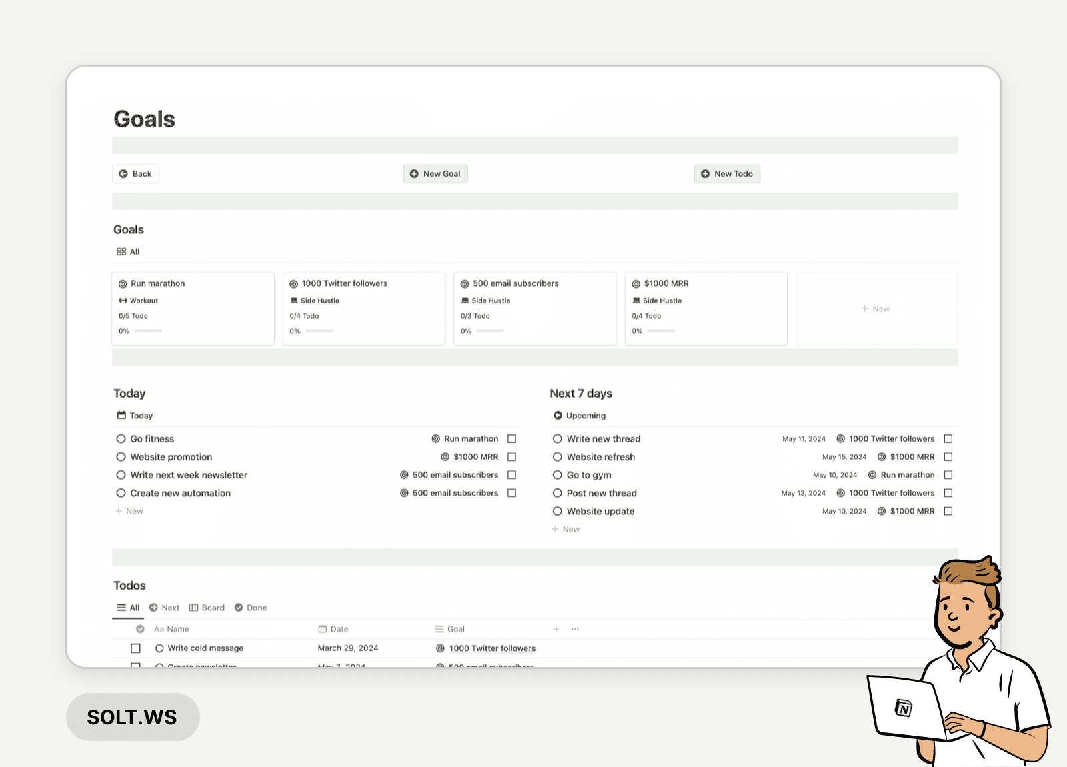Click target icon on $1000 MRR card
This screenshot has width=1067, height=767.
point(636,284)
